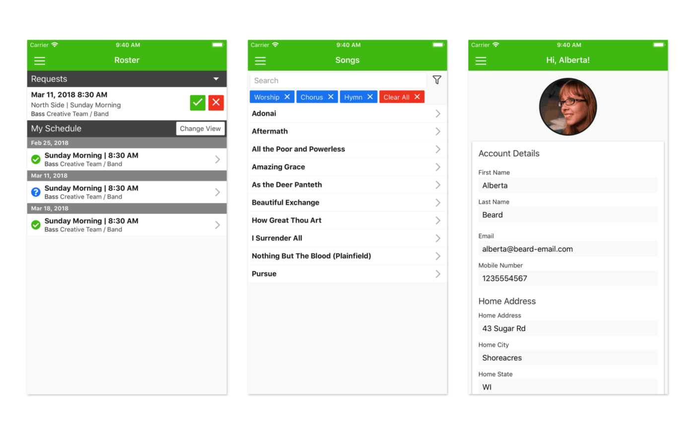Open the song Pursue
This screenshot has height=434, width=695.
(x=347, y=274)
